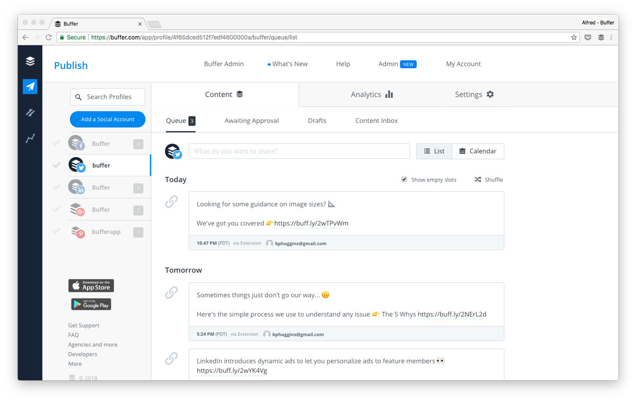
Task: Toggle the checkmark next to Buffer LinkedIn profile
Action: coord(57,187)
